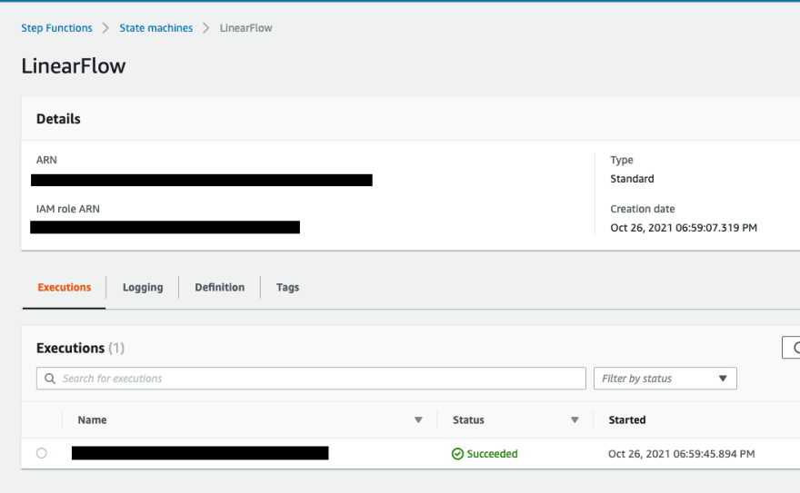The image size is (800, 493).
Task: Click the LinearFlow breadcrumb text
Action: [246, 28]
